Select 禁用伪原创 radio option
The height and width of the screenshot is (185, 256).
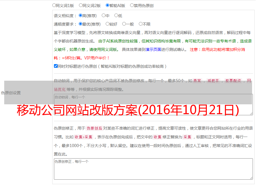coord(132,5)
